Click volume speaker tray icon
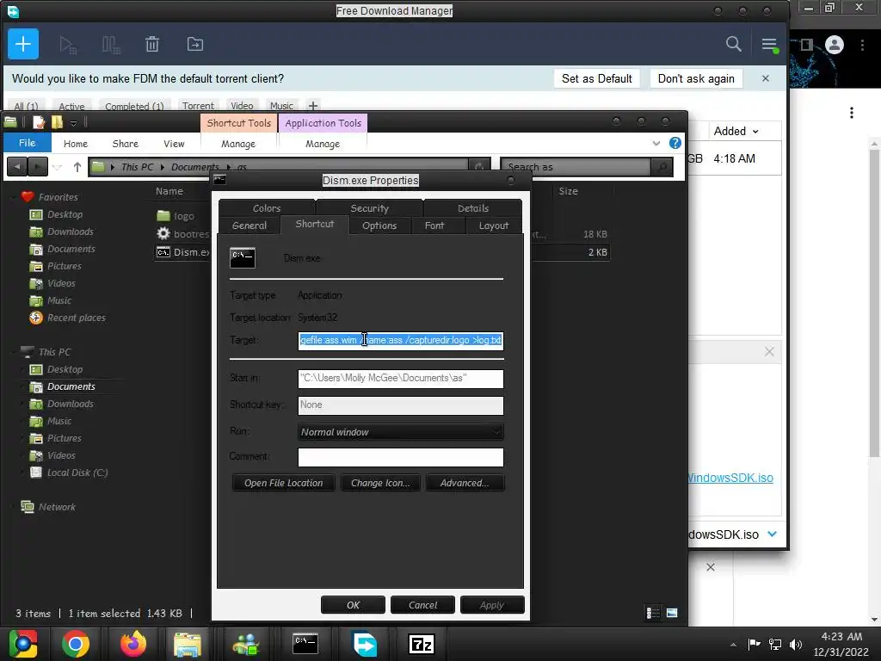Viewport: 881px width, 661px height. pos(795,644)
